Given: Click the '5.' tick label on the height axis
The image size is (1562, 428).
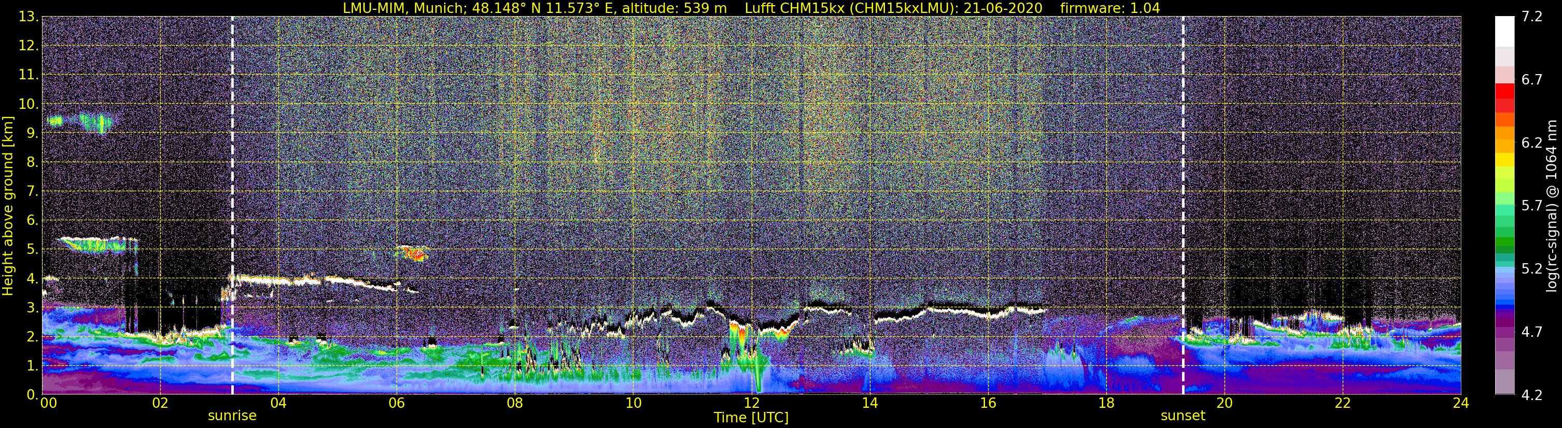Looking at the screenshot, I should click(32, 250).
